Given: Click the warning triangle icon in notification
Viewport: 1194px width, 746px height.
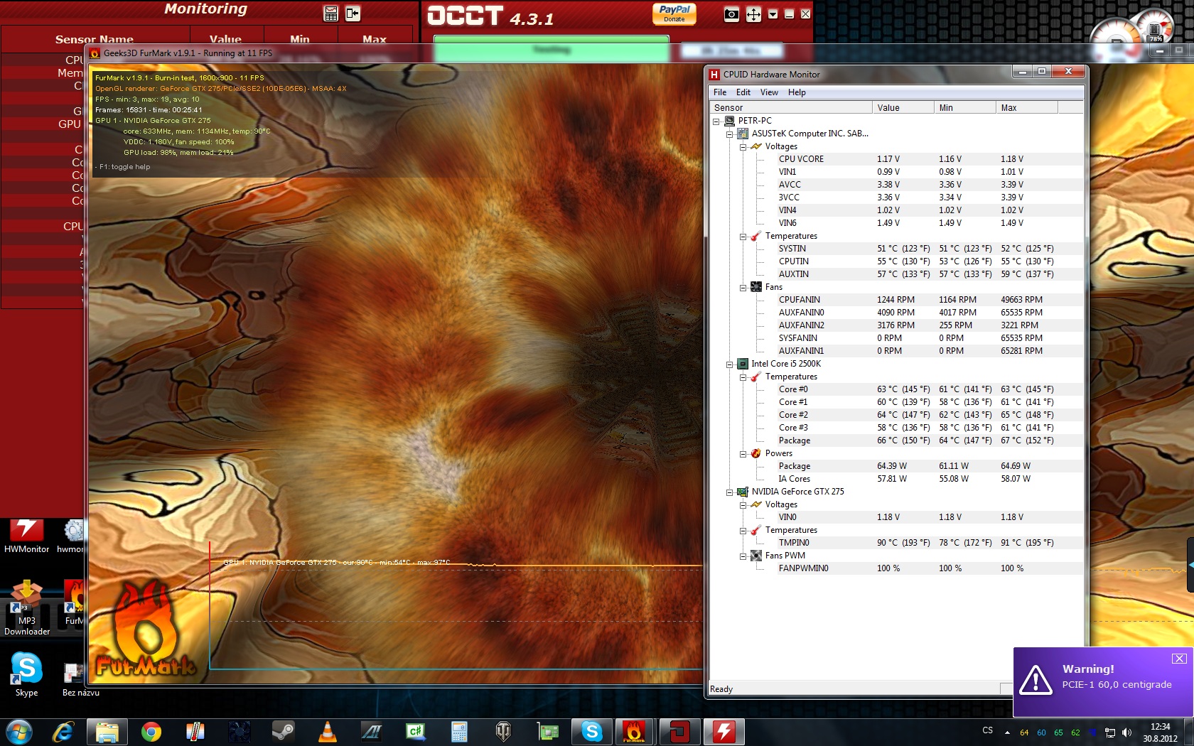Looking at the screenshot, I should tap(1036, 679).
